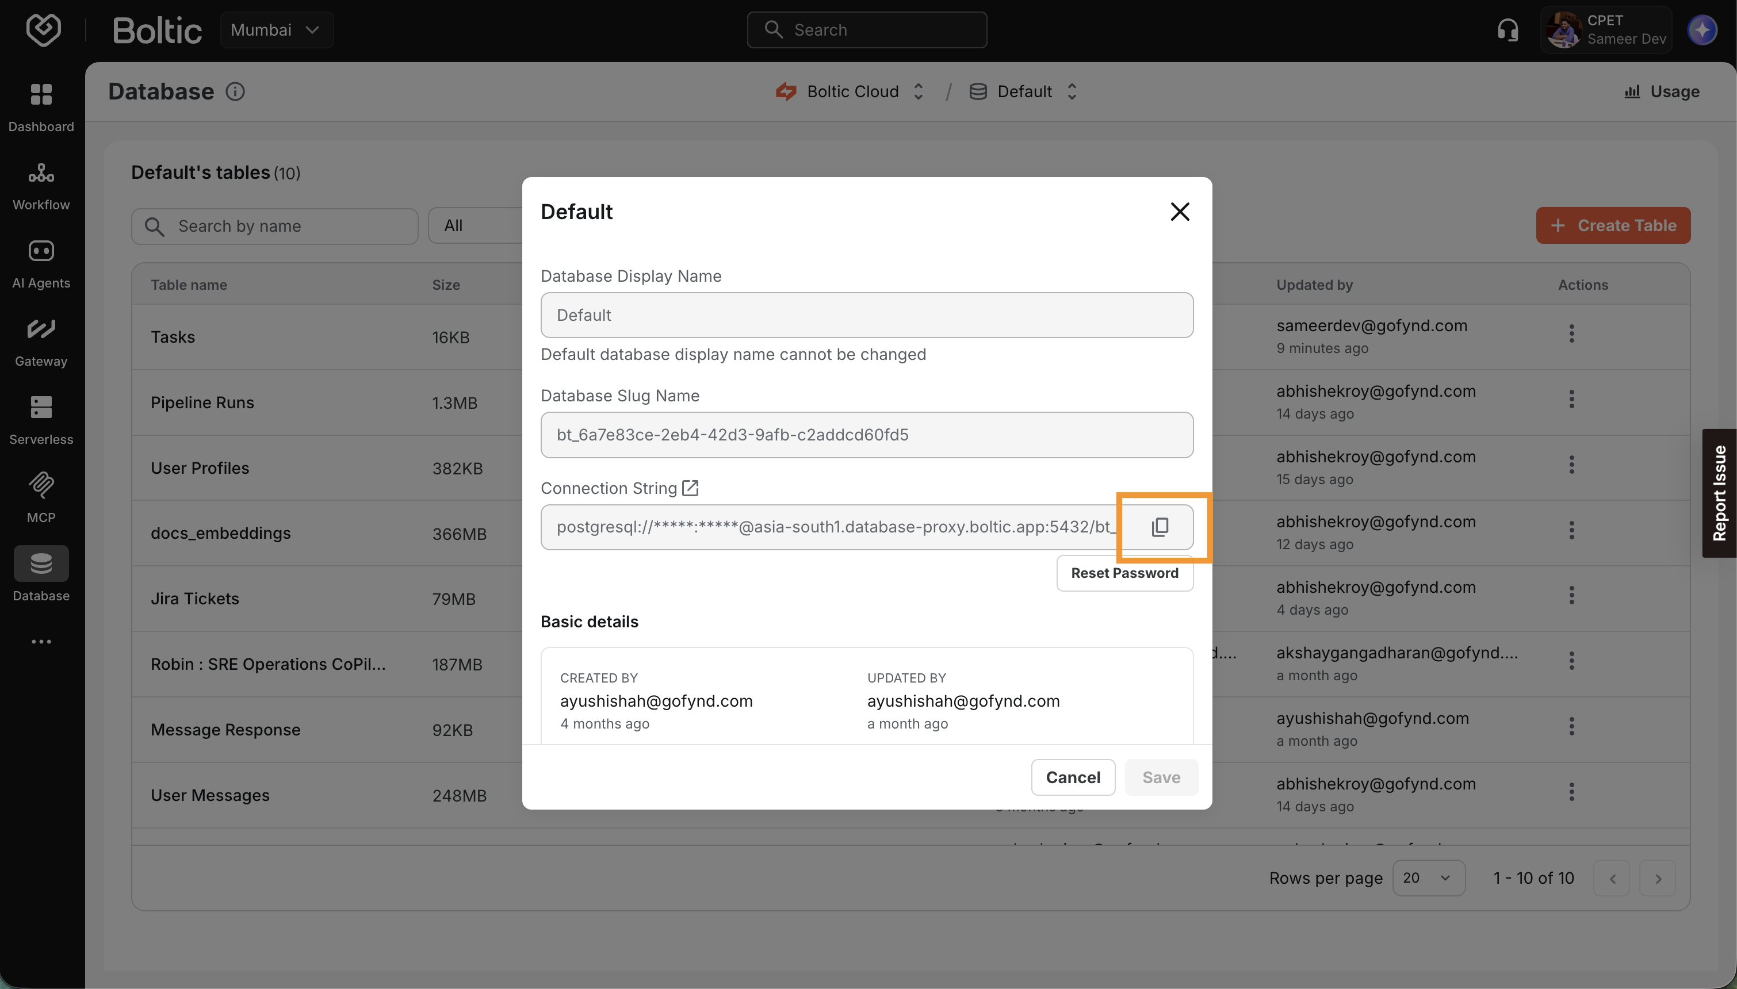The image size is (1737, 989).
Task: Open the Mumbai region dropdown
Action: tap(276, 29)
